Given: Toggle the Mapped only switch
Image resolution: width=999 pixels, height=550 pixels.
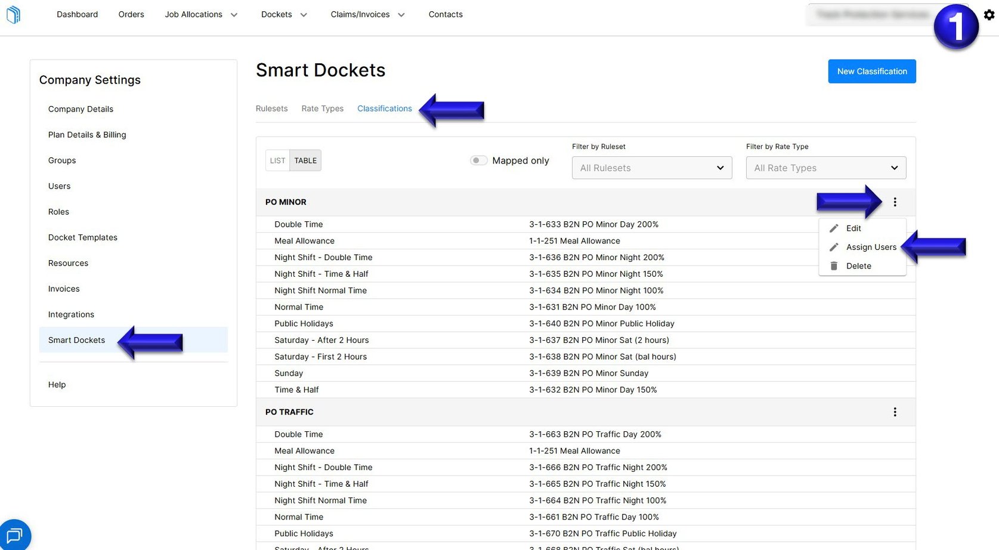Looking at the screenshot, I should [478, 160].
